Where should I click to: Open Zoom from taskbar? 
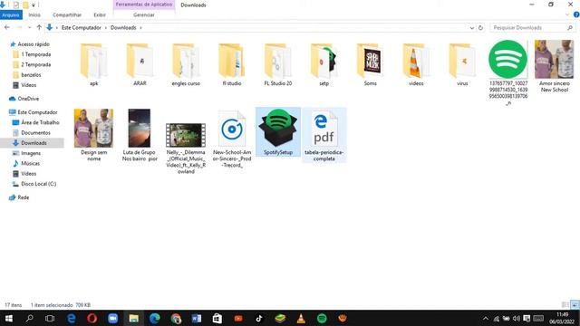(112, 318)
